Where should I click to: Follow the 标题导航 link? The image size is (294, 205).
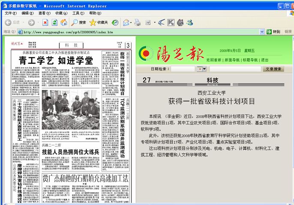(x=250, y=60)
